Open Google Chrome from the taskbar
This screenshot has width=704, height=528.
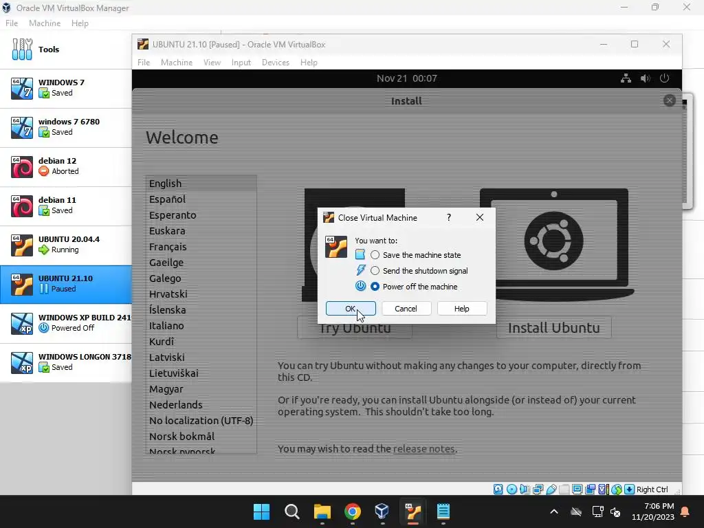(353, 511)
